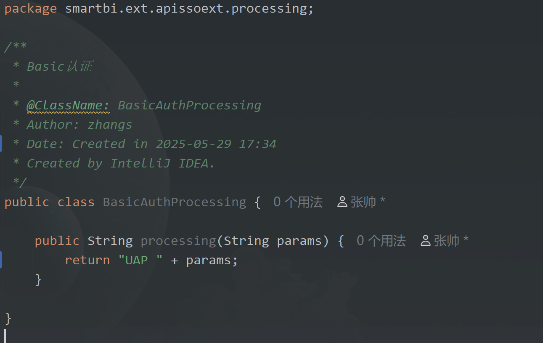Click the String return type of processing
Viewport: 543px width, 343px height.
point(110,241)
